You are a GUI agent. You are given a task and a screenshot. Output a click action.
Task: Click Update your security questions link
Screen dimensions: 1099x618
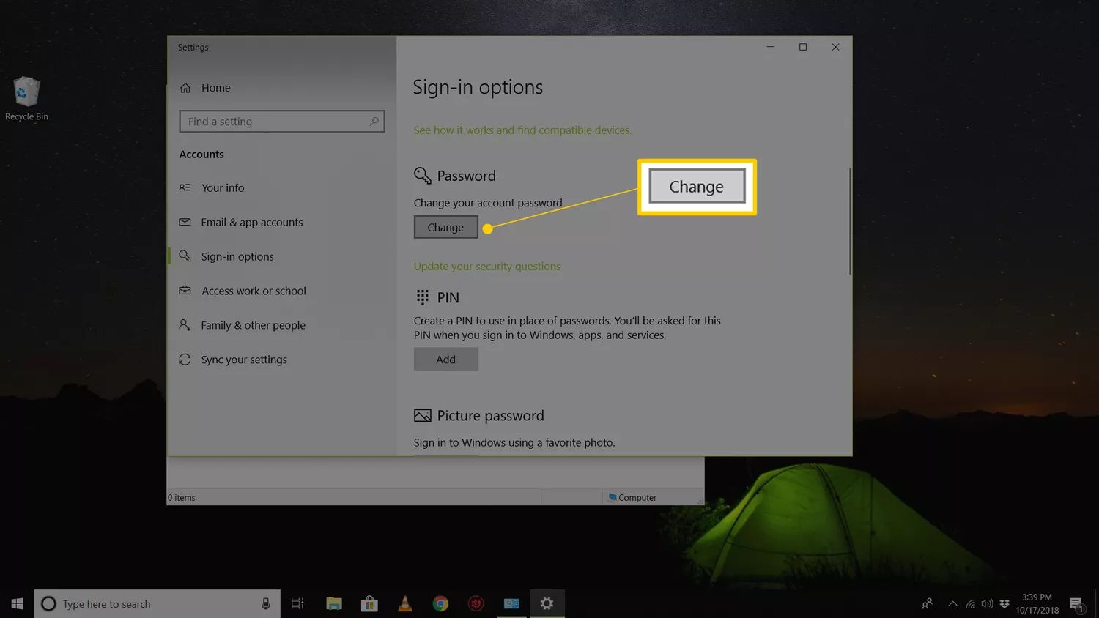(x=487, y=267)
